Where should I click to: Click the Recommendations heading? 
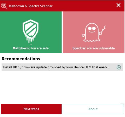[x=21, y=59]
